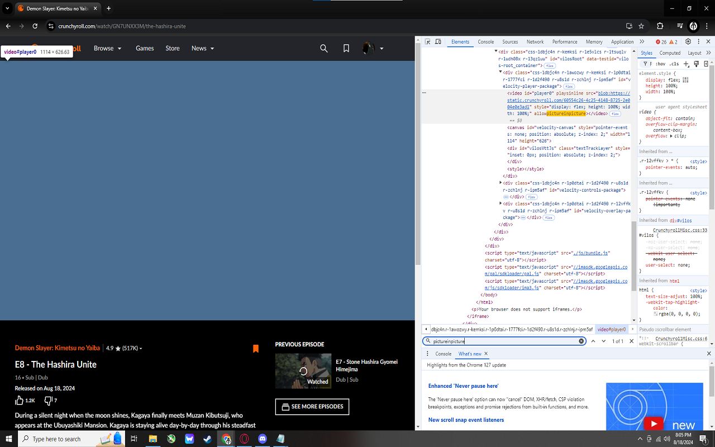Toggle computed styles sidebar icon

(x=707, y=64)
